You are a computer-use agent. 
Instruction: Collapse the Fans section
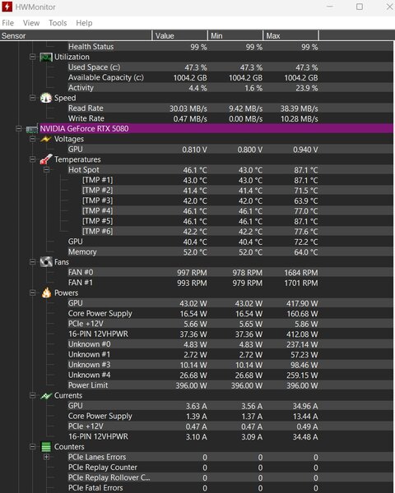tap(32, 262)
